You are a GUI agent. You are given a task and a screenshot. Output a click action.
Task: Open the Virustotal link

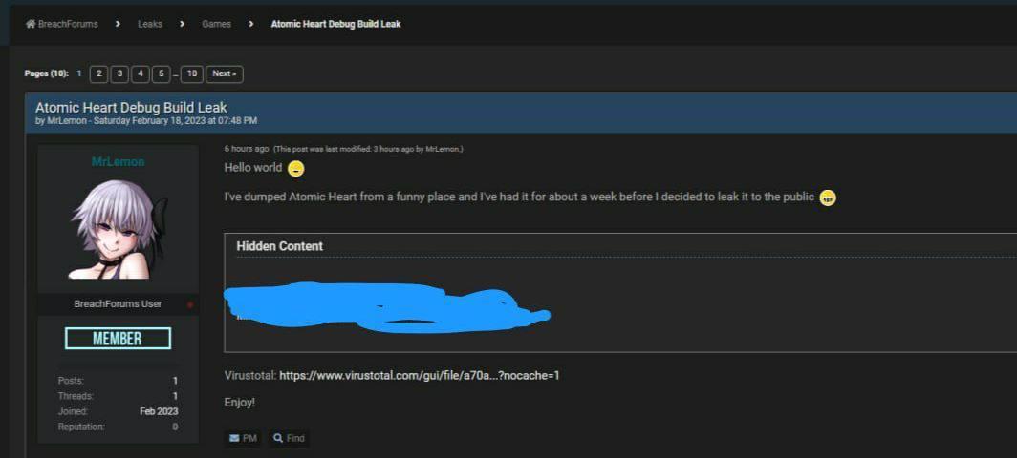(419, 375)
